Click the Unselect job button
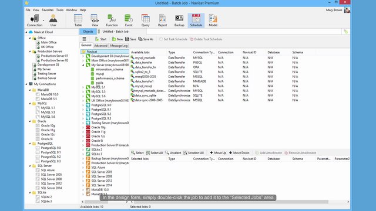This screenshot has width=376, height=211. 173,152
